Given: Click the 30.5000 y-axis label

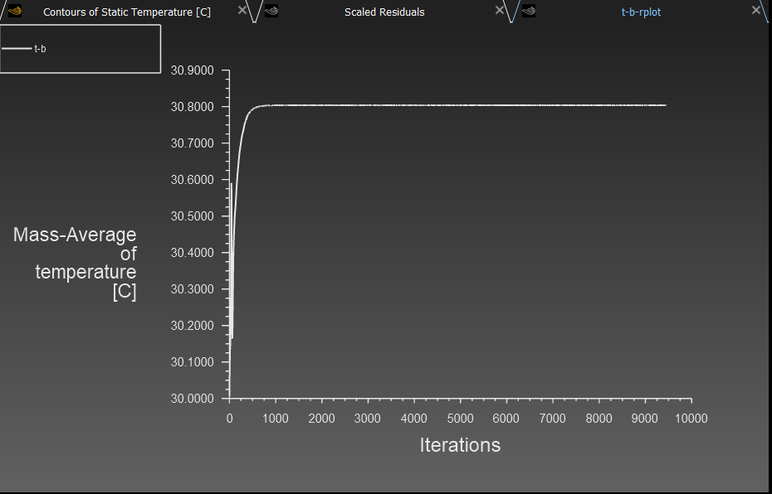Looking at the screenshot, I should [x=192, y=216].
